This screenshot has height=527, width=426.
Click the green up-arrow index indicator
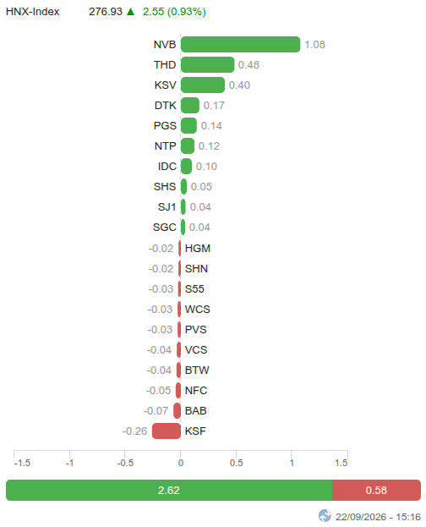130,12
